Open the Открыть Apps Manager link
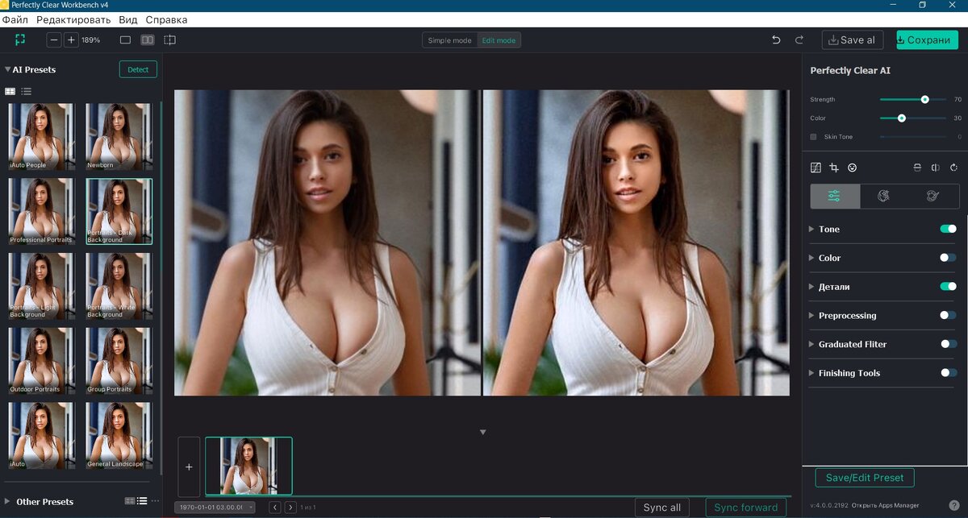The image size is (968, 518). click(885, 505)
